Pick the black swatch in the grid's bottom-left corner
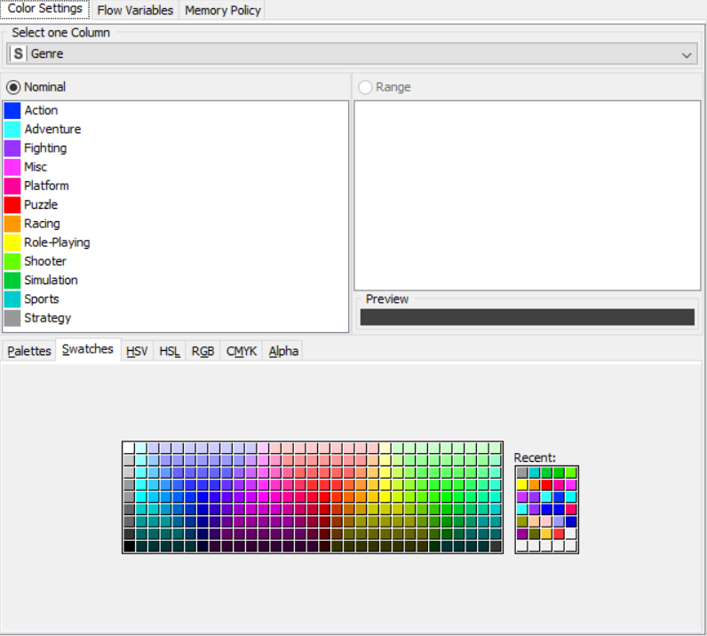Screen dimensions: 707x636 coord(129,546)
